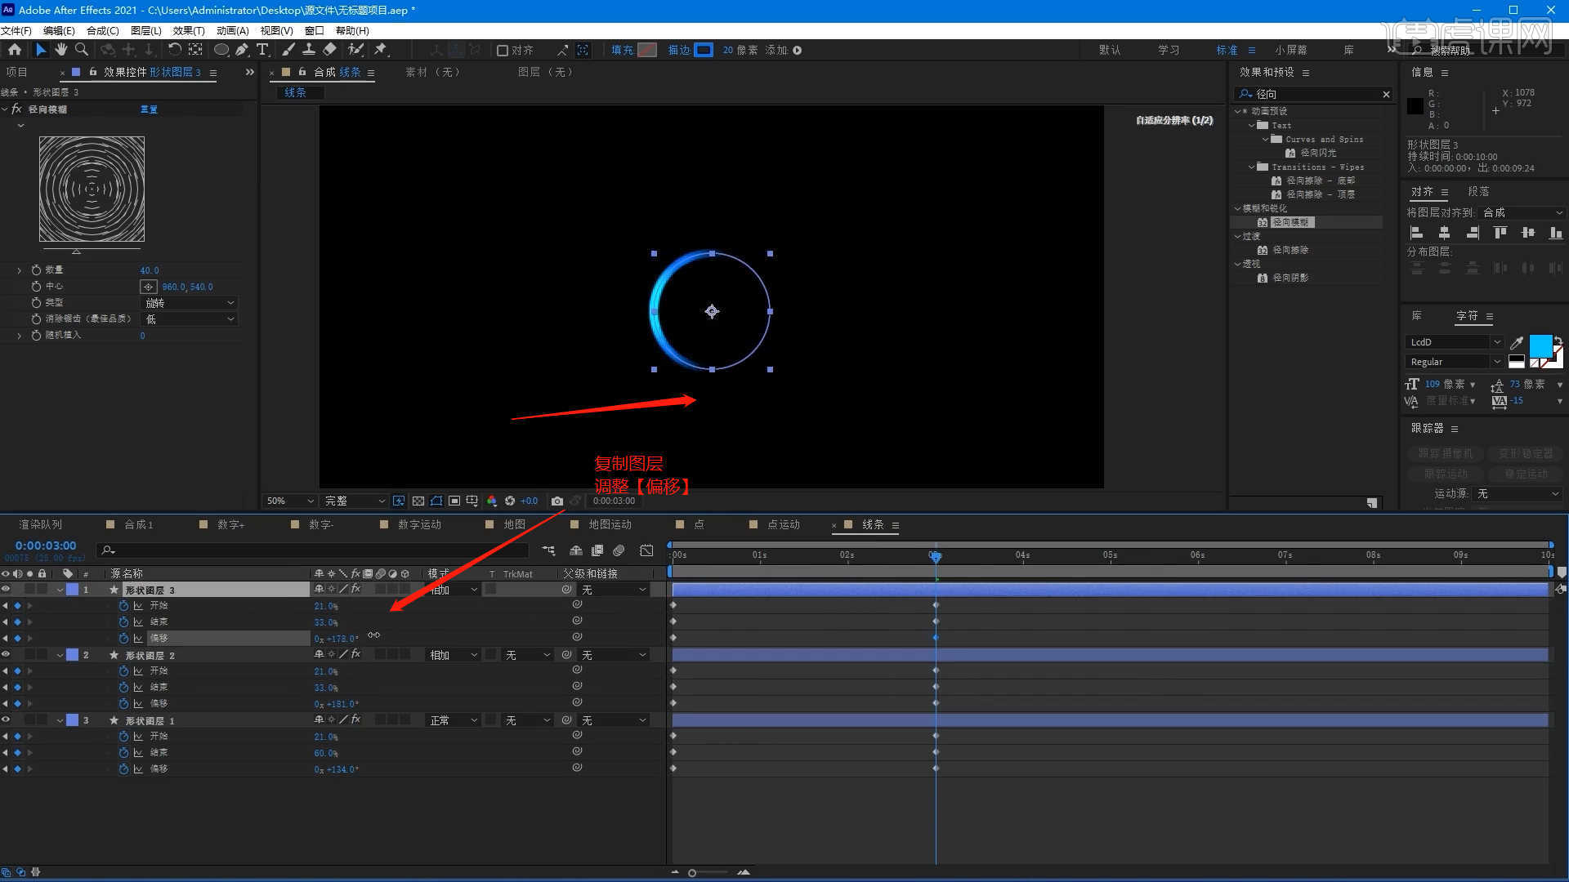
Task: Open the 效果(T) menu
Action: (188, 30)
